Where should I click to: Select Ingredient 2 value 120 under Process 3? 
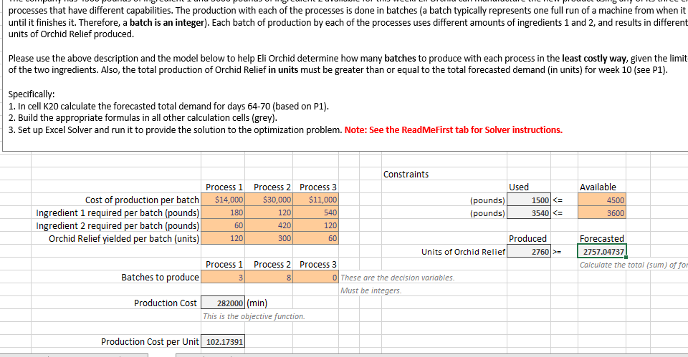point(315,225)
